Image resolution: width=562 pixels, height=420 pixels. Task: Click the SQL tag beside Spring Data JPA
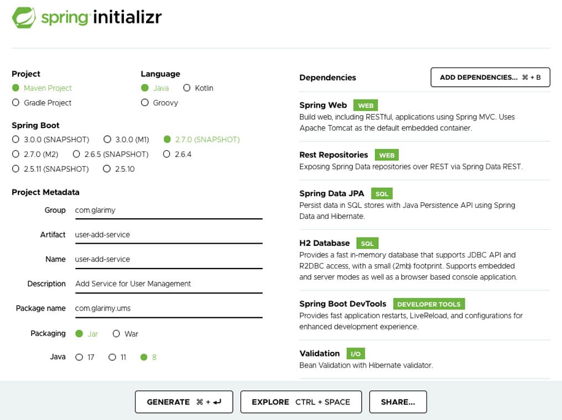(x=382, y=193)
